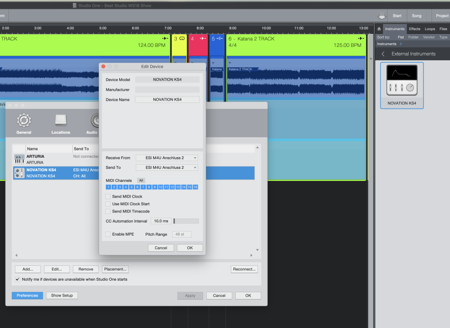Image resolution: width=450 pixels, height=328 pixels.
Task: Click the Reconnect... button
Action: coord(244,269)
